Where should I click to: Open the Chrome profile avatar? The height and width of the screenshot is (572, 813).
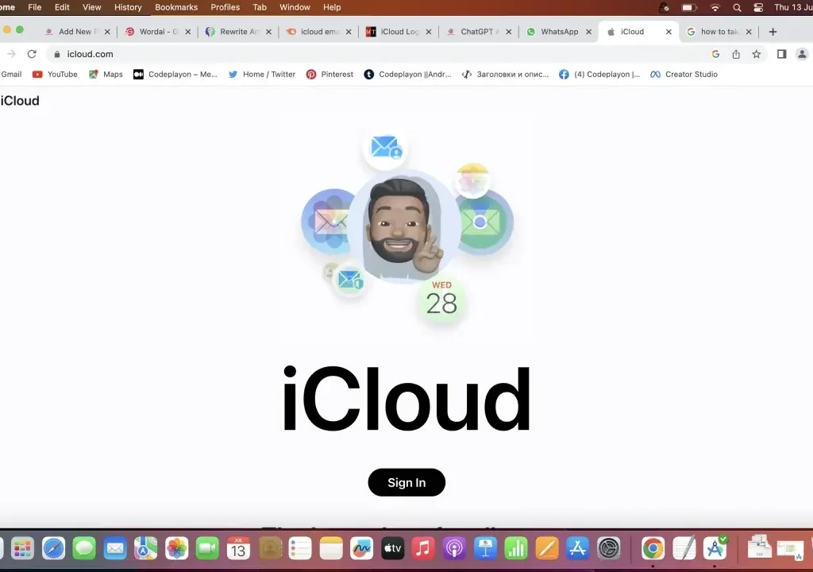(x=802, y=54)
